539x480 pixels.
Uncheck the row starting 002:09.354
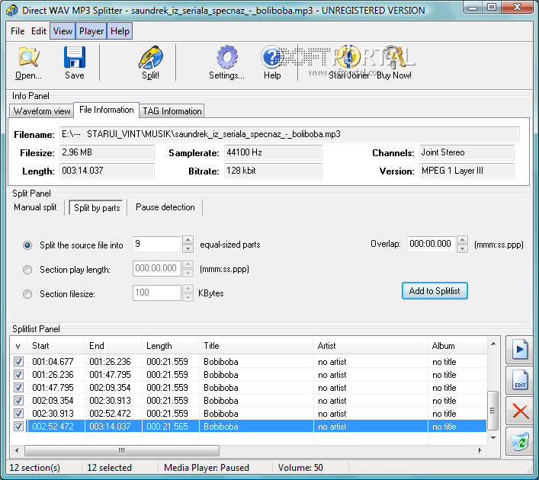[x=18, y=400]
